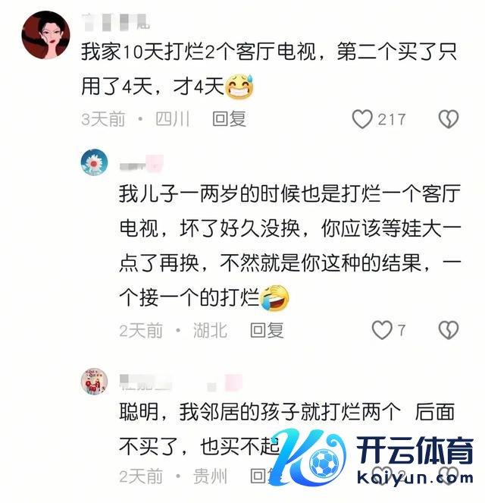Reply to the Guizhou comment via 回复
The width and height of the screenshot is (485, 503).
pos(263,476)
